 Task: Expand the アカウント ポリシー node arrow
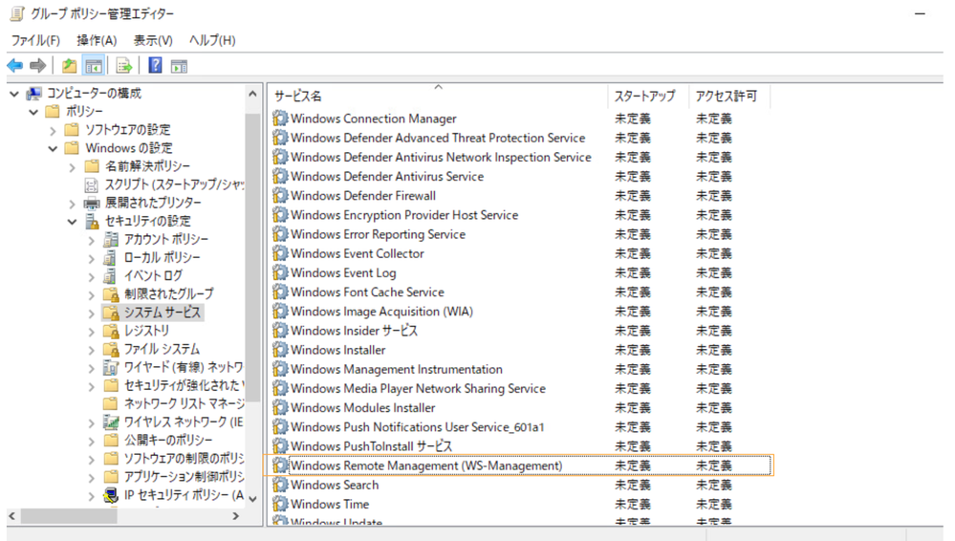click(91, 239)
